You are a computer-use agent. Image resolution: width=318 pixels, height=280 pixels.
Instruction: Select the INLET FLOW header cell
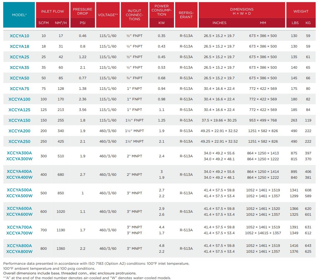(x=52, y=11)
